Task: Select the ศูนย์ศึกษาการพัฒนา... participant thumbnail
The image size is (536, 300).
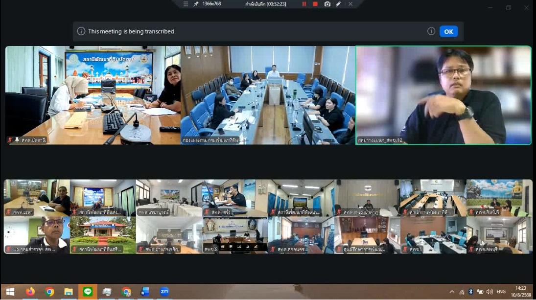Action: pos(367,235)
